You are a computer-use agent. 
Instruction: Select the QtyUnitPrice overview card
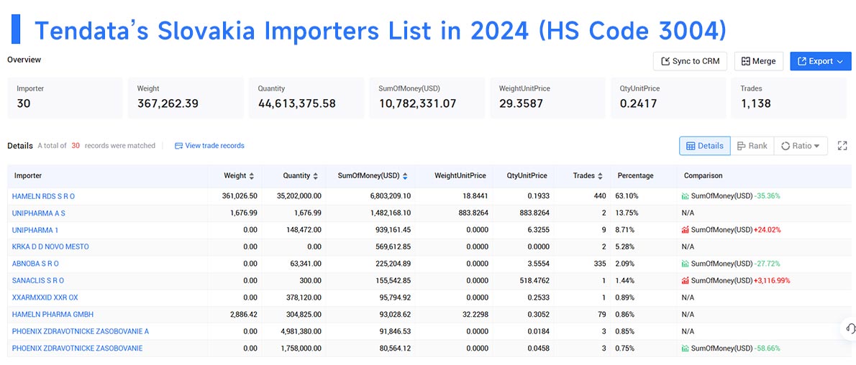tap(668, 98)
